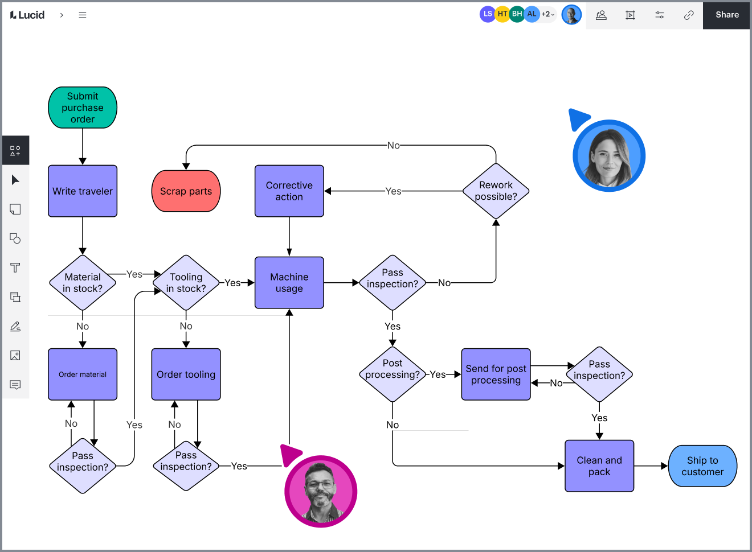This screenshot has width=752, height=552.
Task: Click the blue collaborator cursor photo
Action: [x=609, y=156]
